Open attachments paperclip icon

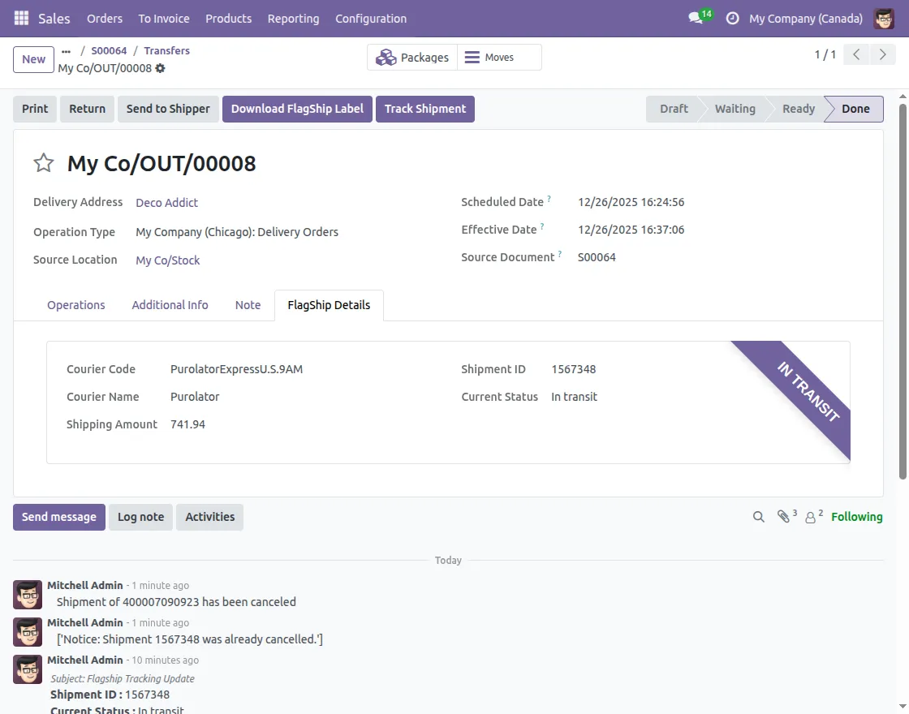pos(784,517)
